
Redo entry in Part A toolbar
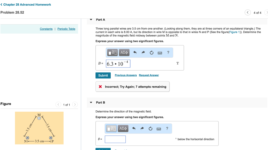click(143, 53)
